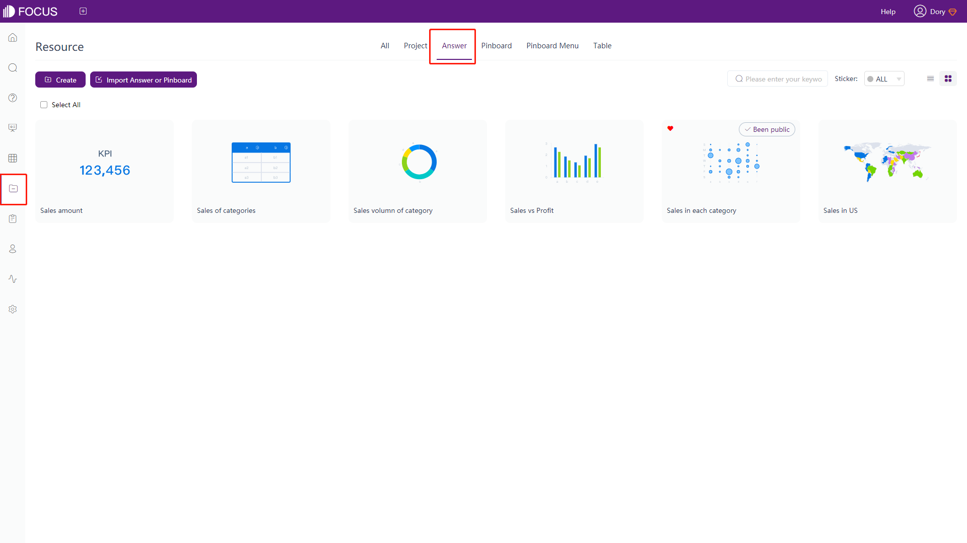The width and height of the screenshot is (967, 543).
Task: Open the Pinboard presentation icon in sidebar
Action: 13,128
